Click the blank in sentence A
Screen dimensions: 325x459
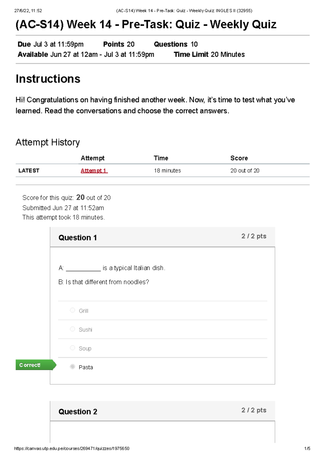83,269
